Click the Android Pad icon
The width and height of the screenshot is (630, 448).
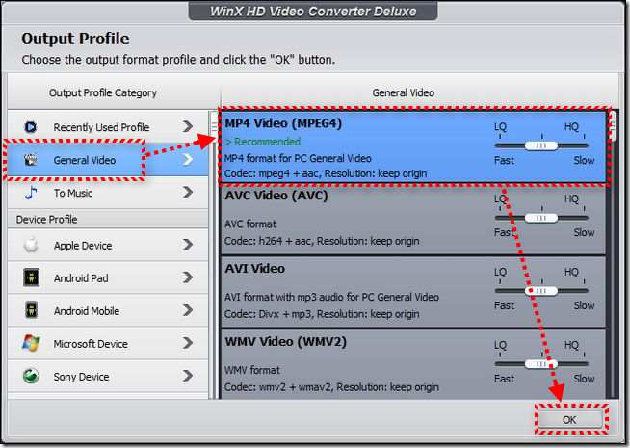tap(31, 278)
